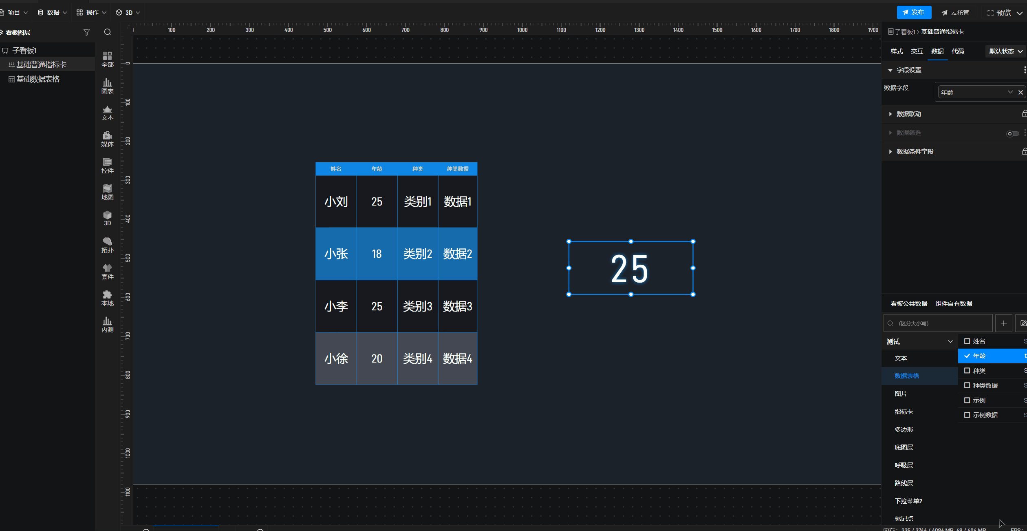Check the 姓名 field checkbox
1027x531 pixels.
click(967, 341)
